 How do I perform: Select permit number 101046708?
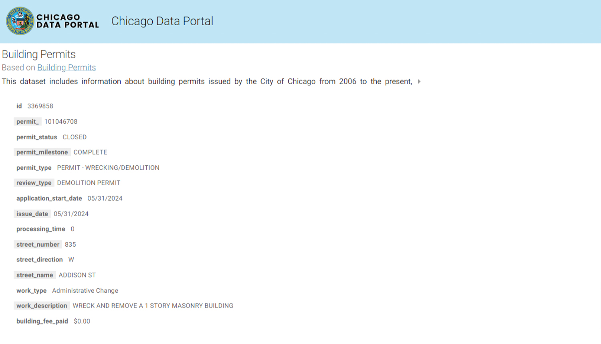(x=61, y=122)
